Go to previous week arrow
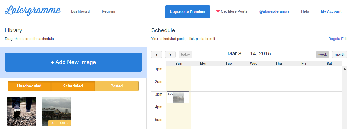 [157, 55]
